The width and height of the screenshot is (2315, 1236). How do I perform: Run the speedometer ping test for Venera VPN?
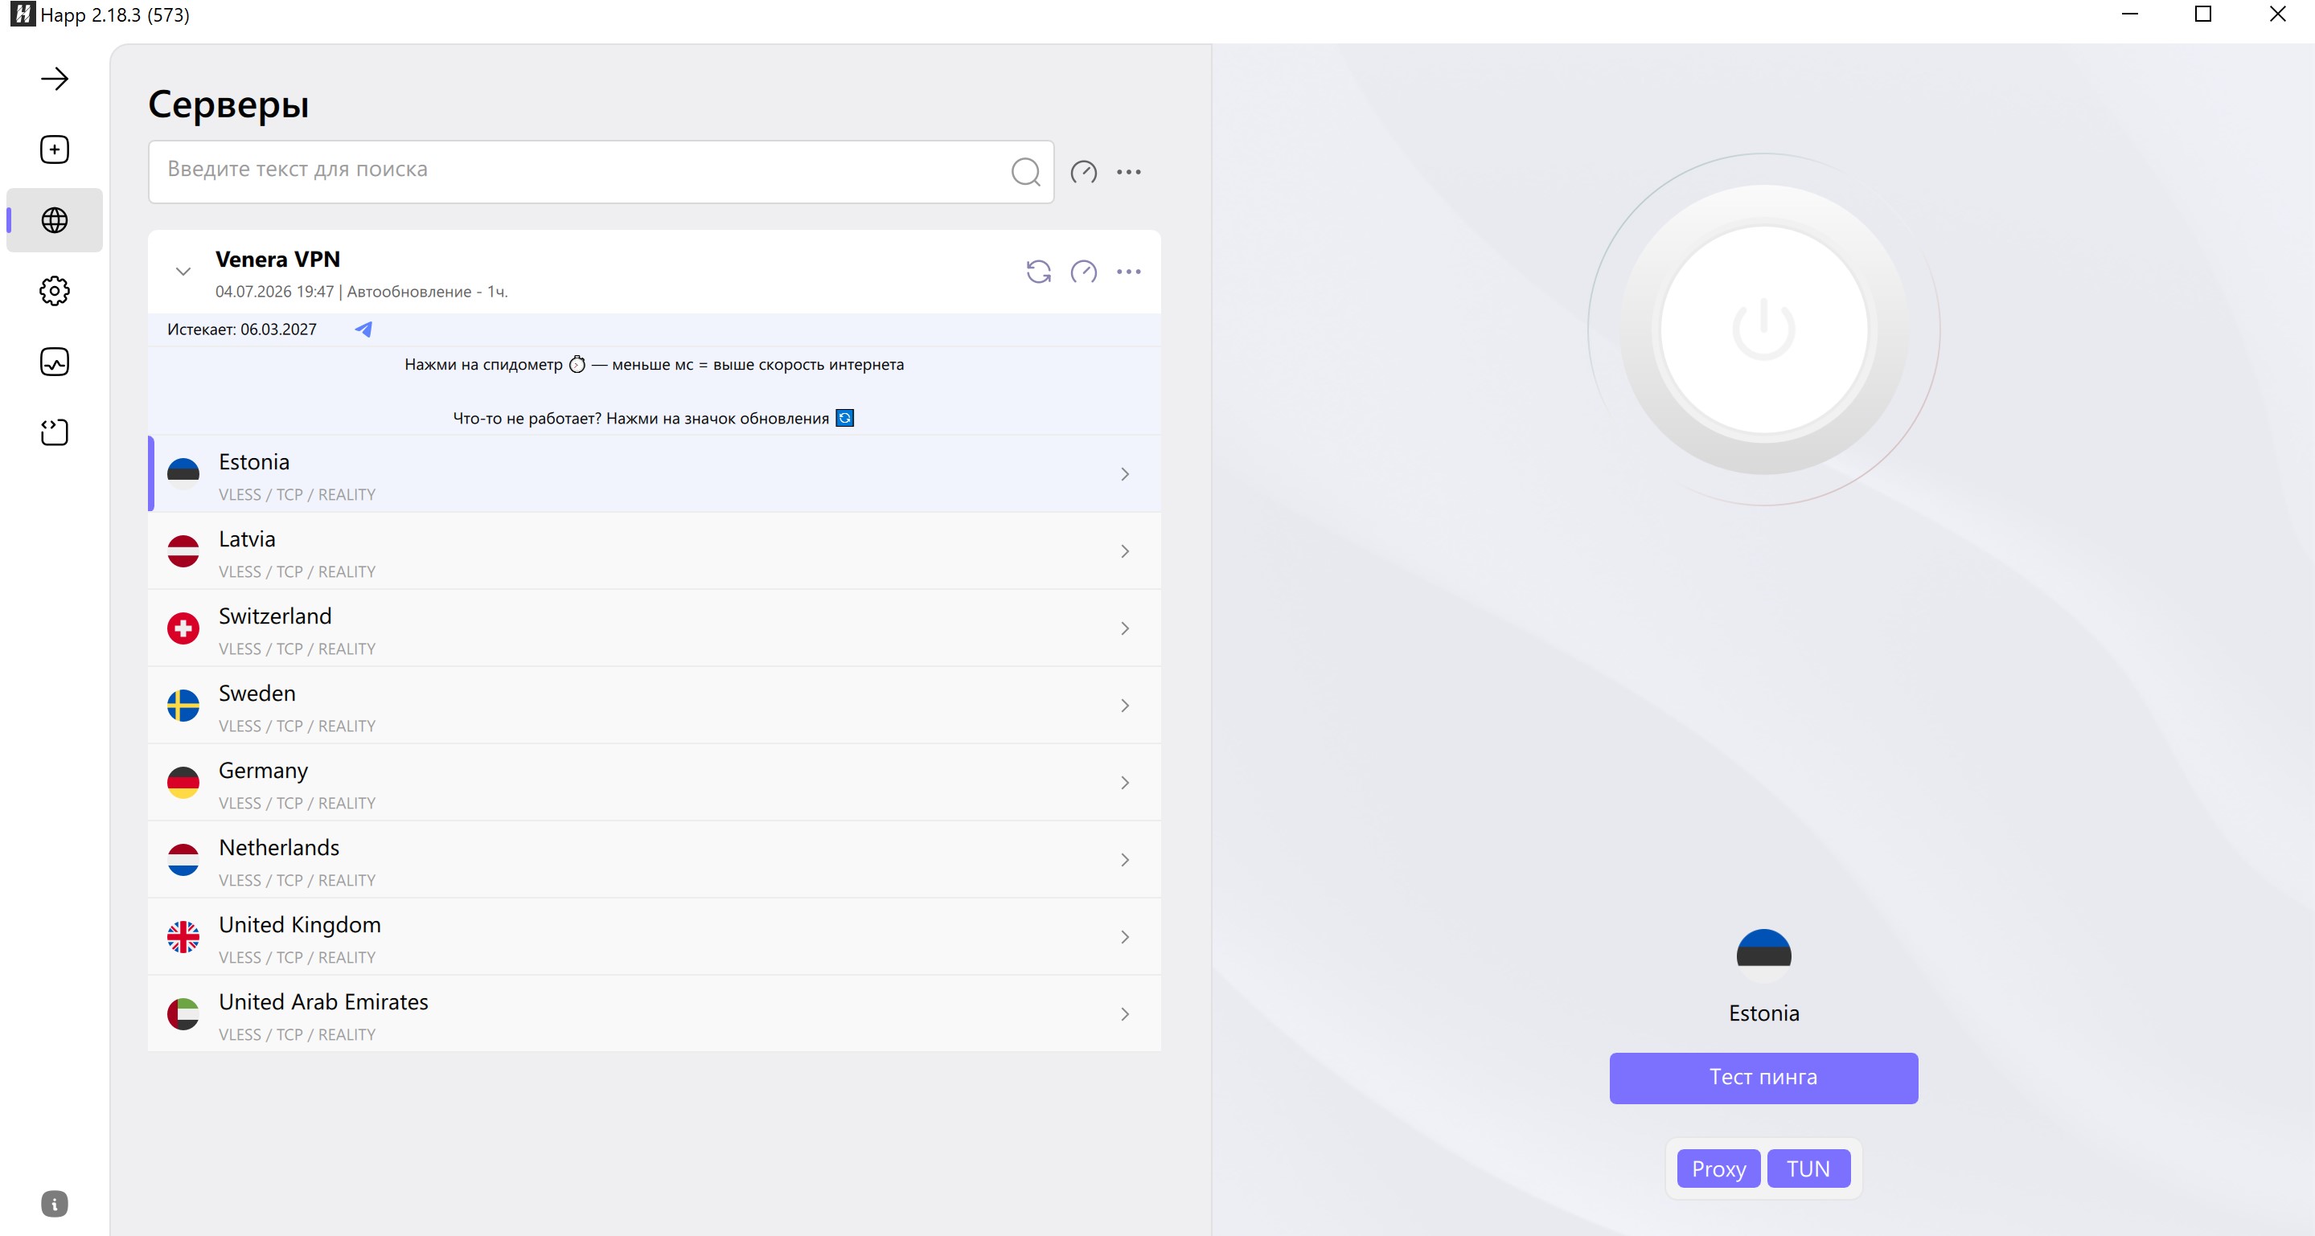(1084, 272)
